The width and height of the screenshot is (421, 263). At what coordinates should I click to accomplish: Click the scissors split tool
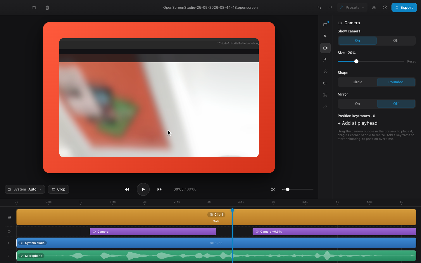click(273, 189)
